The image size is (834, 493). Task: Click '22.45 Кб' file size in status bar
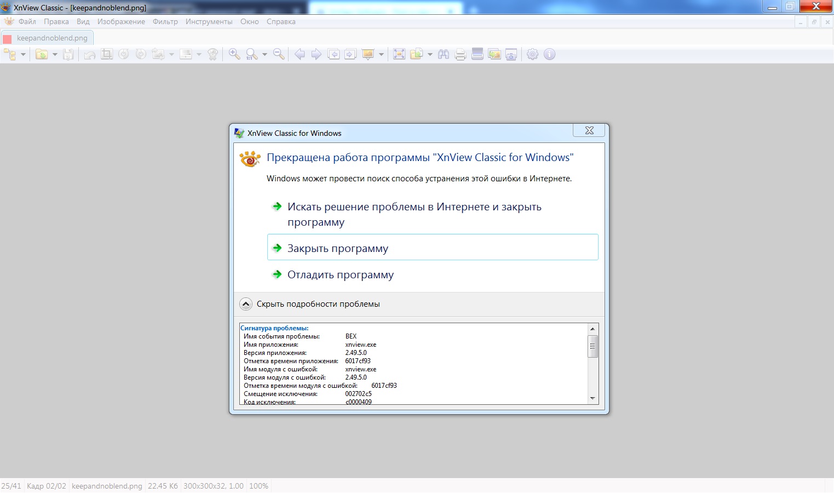[163, 486]
